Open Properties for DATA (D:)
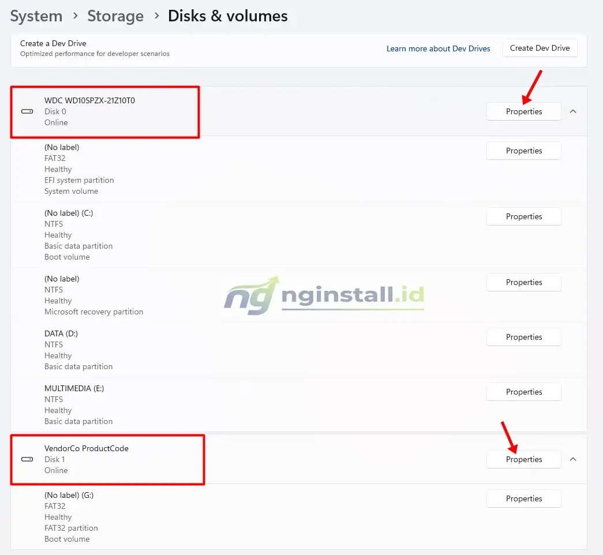The image size is (603, 555). click(524, 337)
